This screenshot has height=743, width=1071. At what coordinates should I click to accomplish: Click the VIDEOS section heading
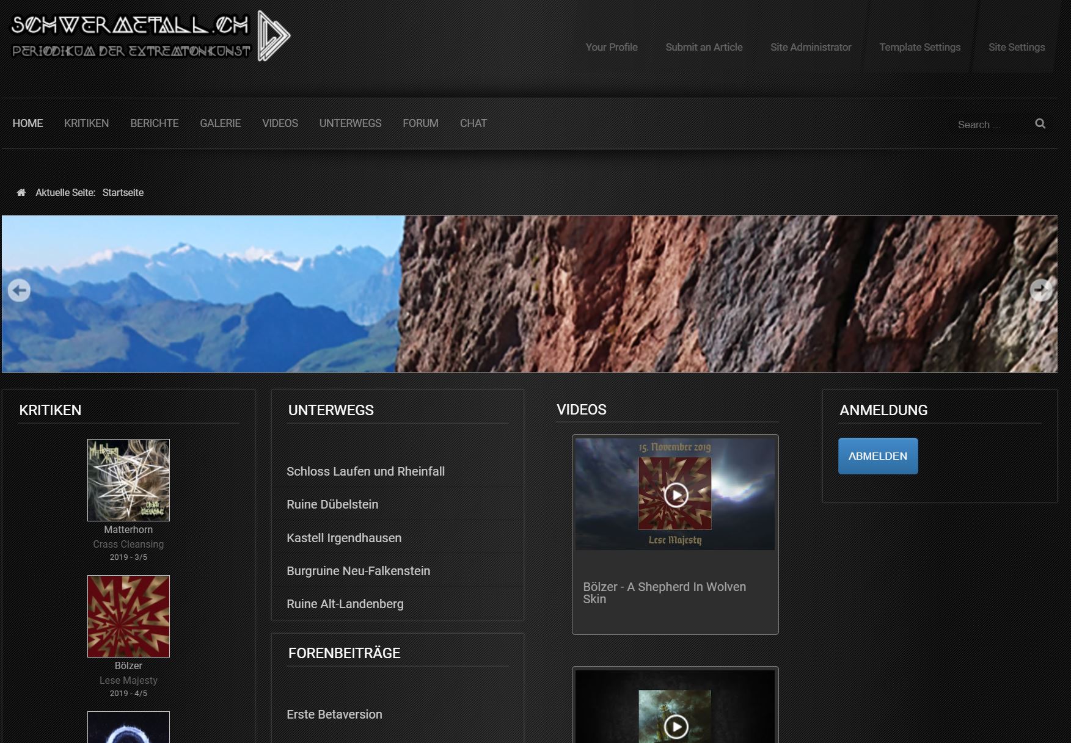click(x=581, y=410)
